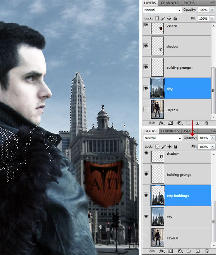The width and height of the screenshot is (216, 255).
Task: Toggle building grunge eye in city buildings panel
Action: pyautogui.click(x=146, y=174)
